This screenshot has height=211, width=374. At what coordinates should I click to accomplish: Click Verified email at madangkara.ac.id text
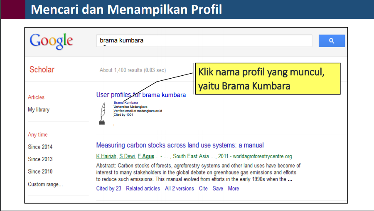(x=138, y=111)
